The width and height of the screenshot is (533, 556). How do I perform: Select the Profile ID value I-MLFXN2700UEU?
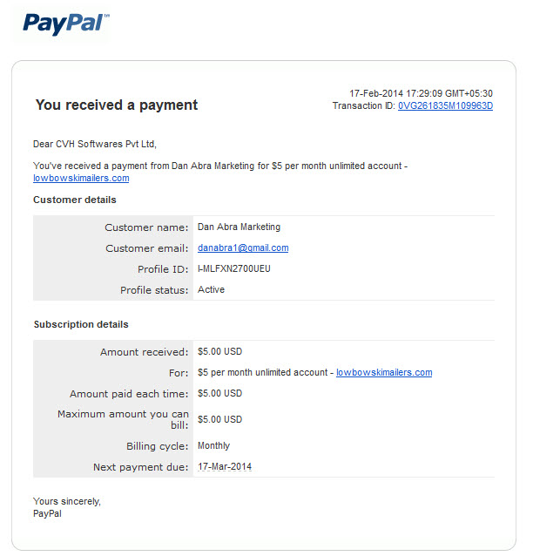pyautogui.click(x=234, y=268)
